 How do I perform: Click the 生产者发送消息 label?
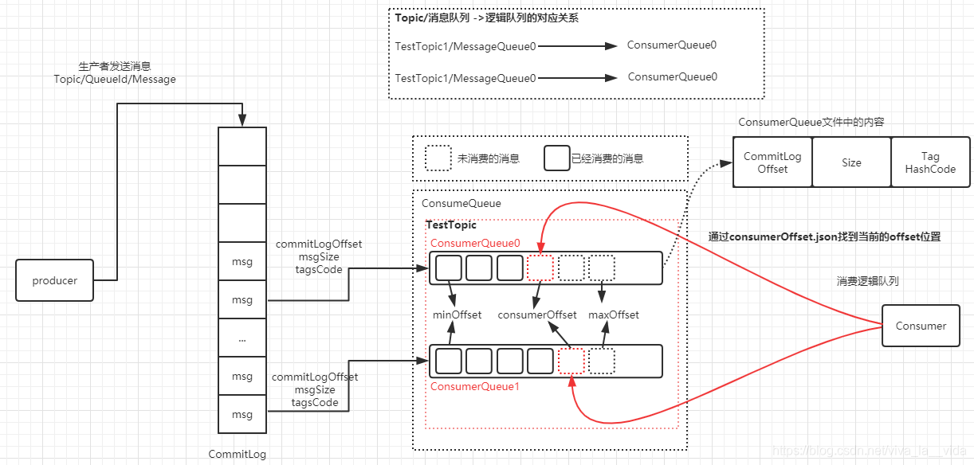[115, 66]
